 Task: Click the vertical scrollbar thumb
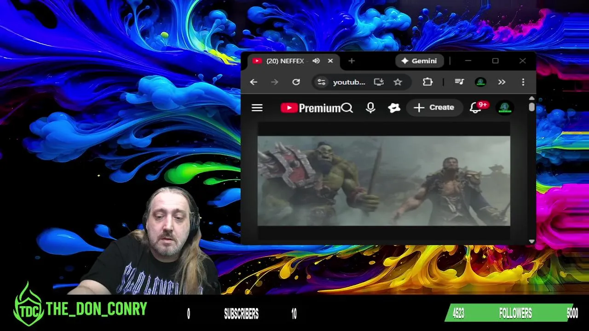tap(532, 107)
